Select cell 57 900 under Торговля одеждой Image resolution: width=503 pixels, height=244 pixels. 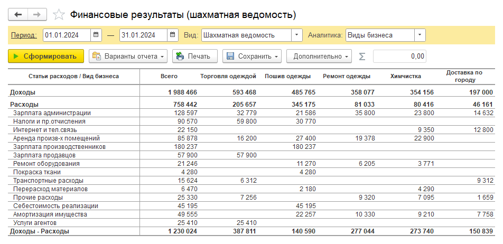pos(246,155)
